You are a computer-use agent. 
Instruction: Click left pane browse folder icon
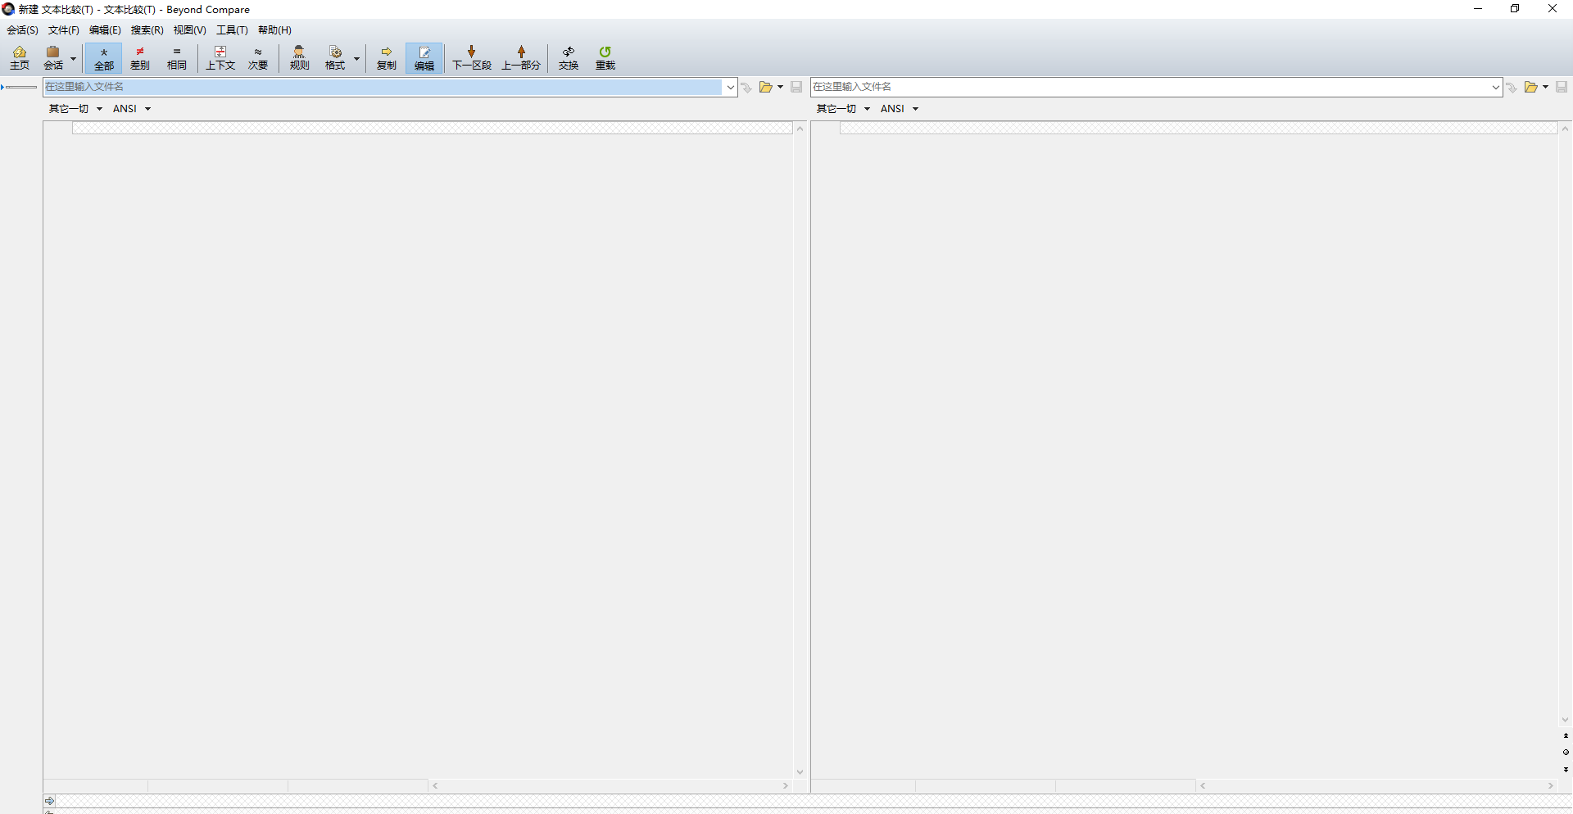(x=765, y=87)
